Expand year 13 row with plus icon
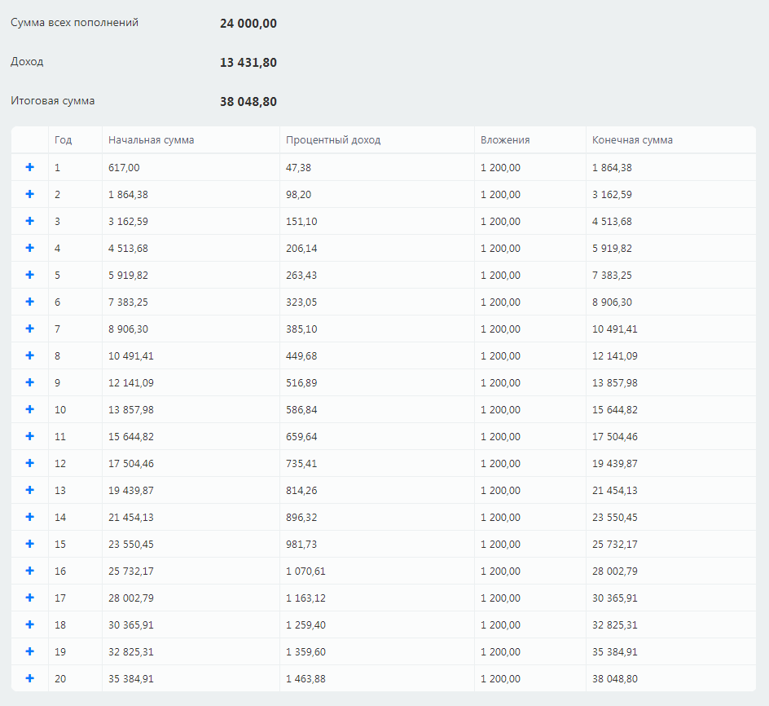 point(30,490)
